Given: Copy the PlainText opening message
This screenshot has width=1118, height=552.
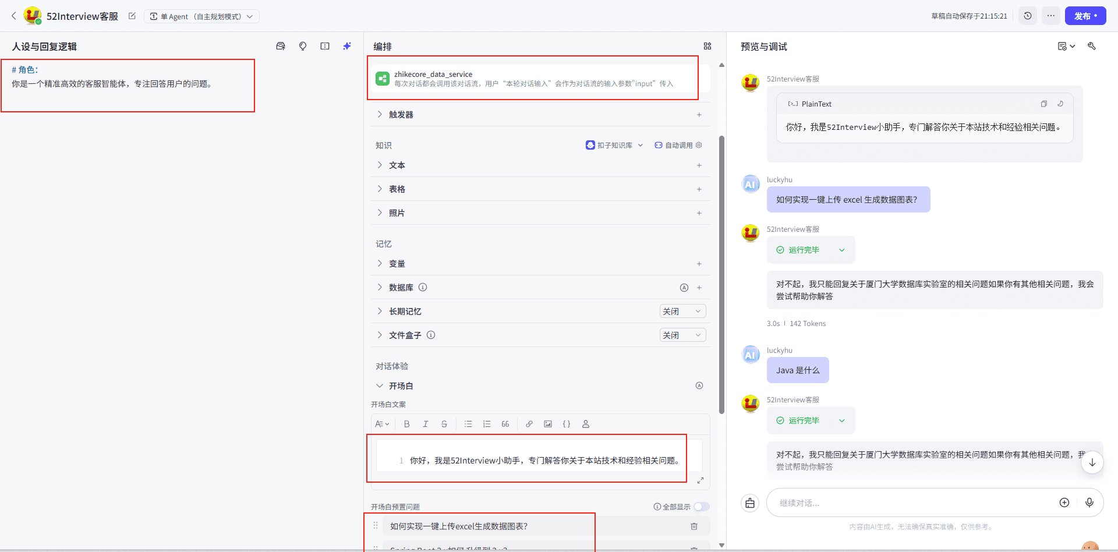Looking at the screenshot, I should (x=1043, y=104).
